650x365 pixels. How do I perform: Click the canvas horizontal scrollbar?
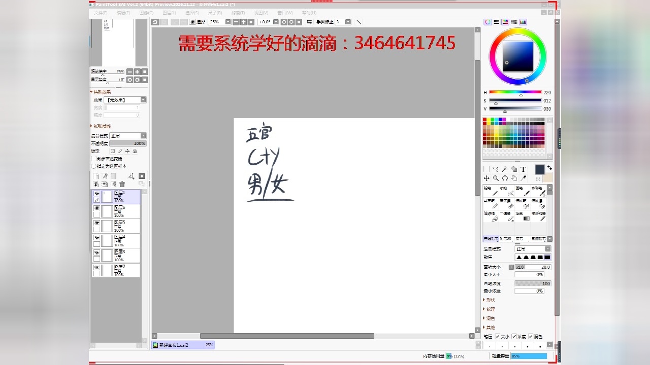point(287,336)
